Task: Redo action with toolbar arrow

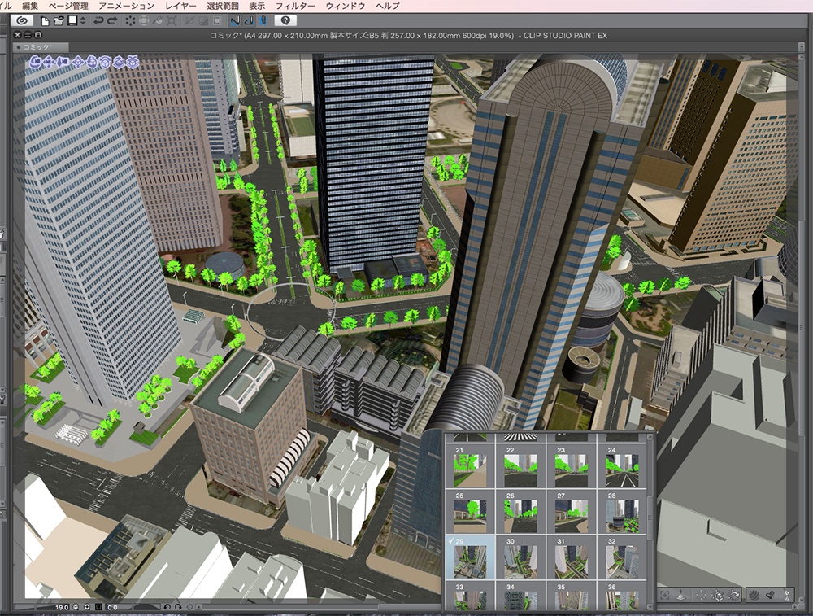Action: 112,21
